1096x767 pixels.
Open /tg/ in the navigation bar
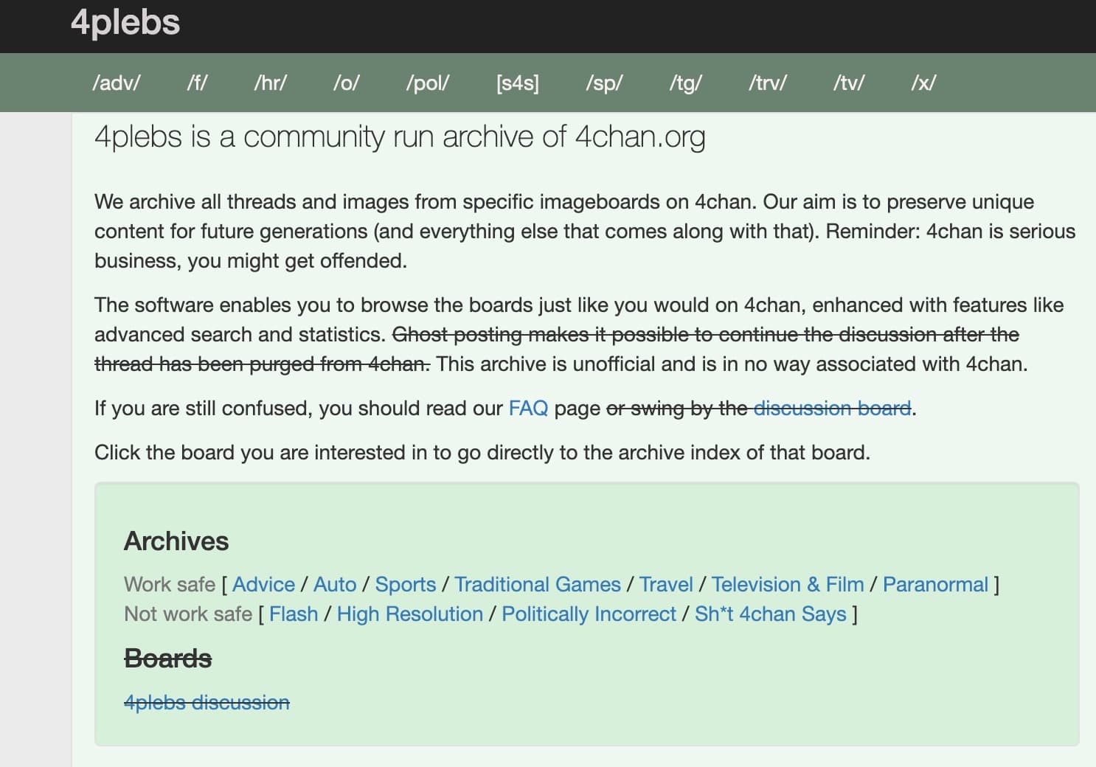685,83
